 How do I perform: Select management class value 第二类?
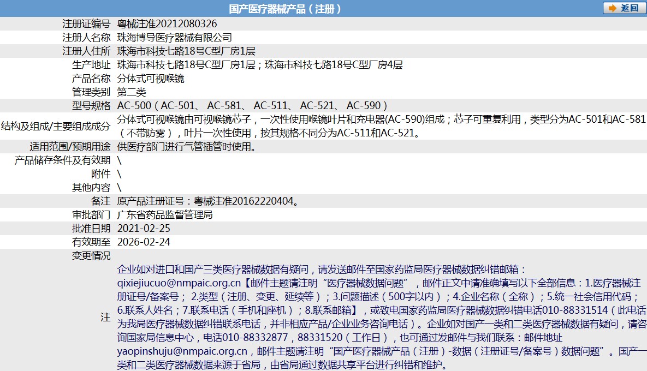pos(132,92)
